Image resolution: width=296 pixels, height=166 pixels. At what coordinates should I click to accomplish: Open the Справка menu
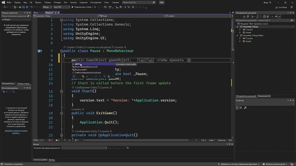click(115, 2)
